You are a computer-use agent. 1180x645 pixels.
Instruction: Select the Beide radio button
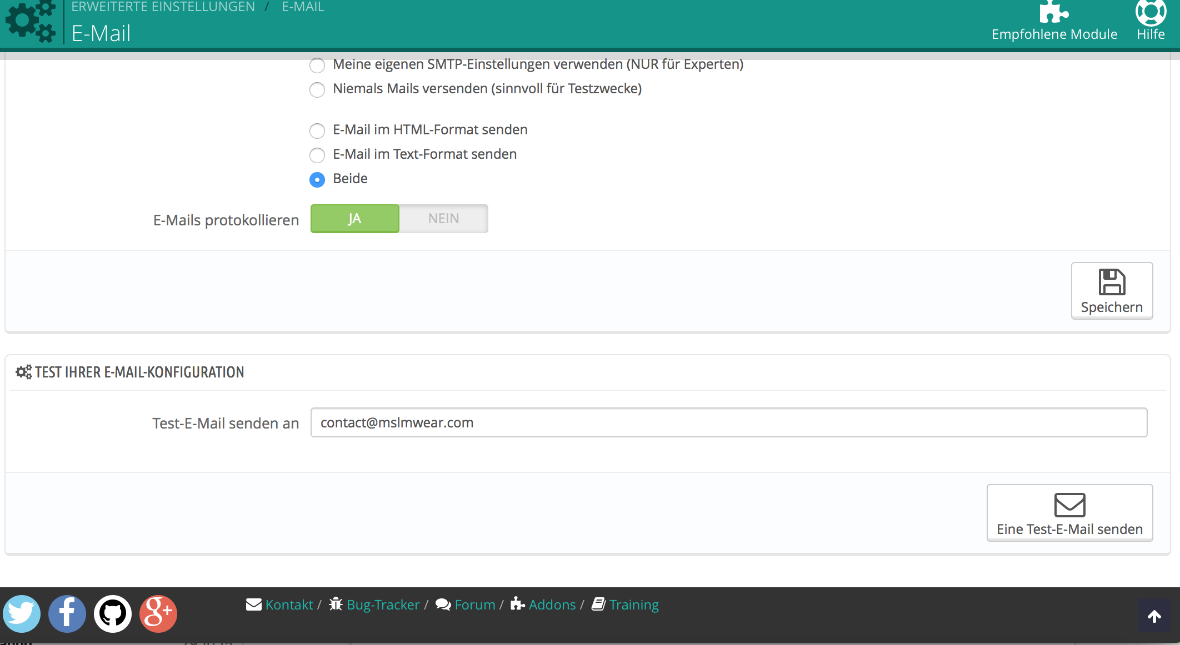point(317,180)
